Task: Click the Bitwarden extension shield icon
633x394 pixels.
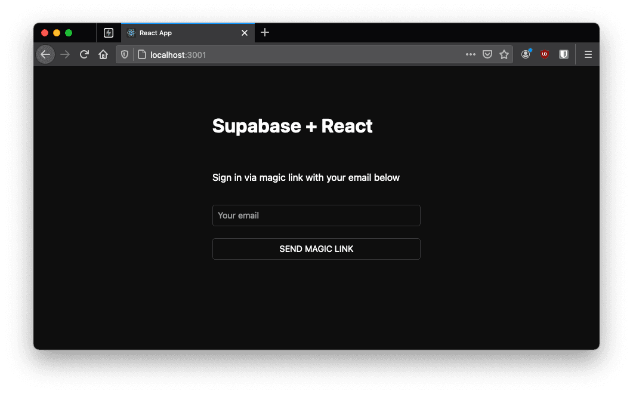Action: pos(564,54)
